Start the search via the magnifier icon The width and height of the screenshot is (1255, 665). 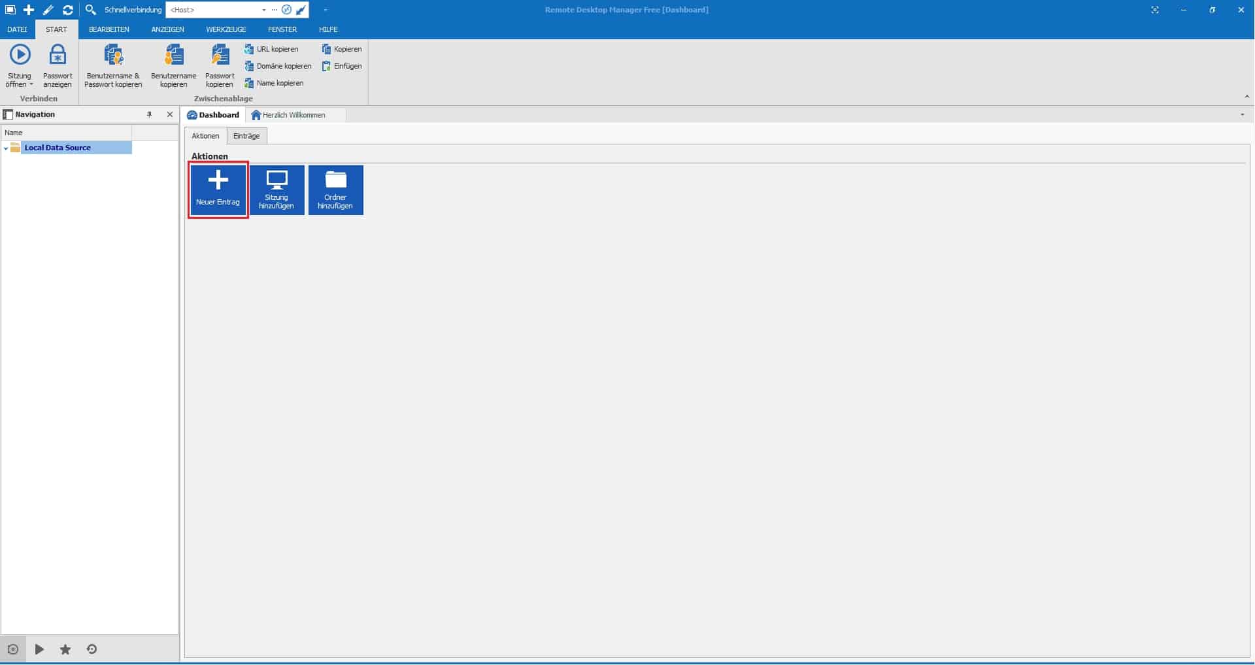(x=91, y=10)
